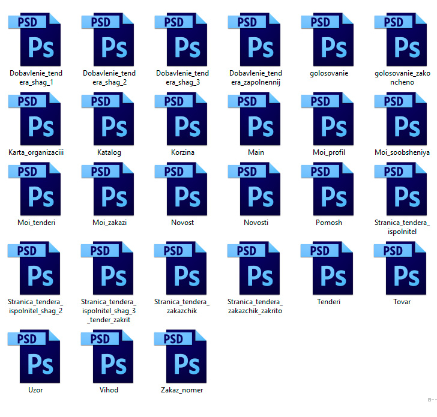Click the Moi_profil PSD file icon

328,119
